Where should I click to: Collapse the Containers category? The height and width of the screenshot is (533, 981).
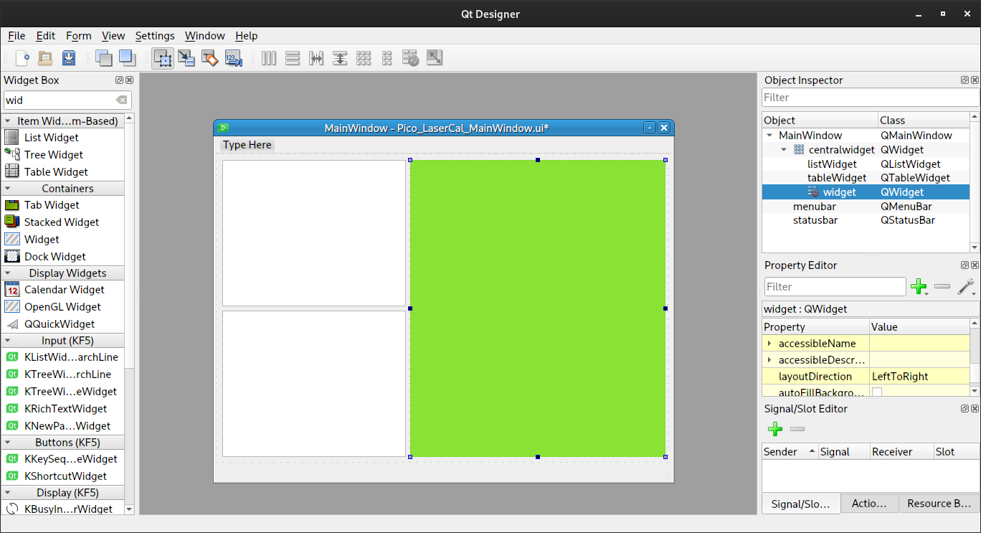(x=8, y=189)
